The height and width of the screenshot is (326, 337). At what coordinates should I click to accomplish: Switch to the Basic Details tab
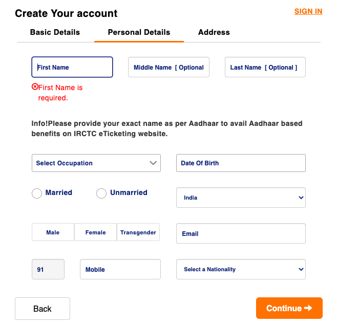[x=55, y=32]
